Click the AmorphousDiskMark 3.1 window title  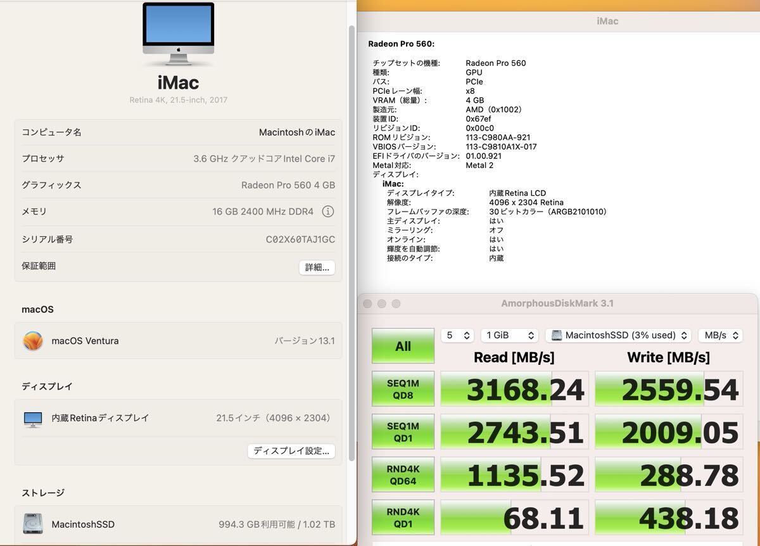coord(557,303)
